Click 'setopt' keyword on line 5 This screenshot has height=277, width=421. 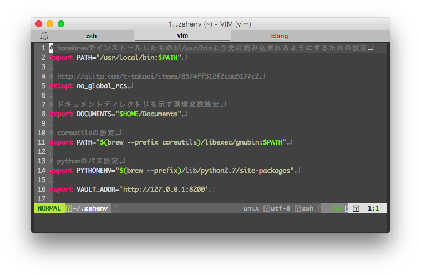pos(61,86)
